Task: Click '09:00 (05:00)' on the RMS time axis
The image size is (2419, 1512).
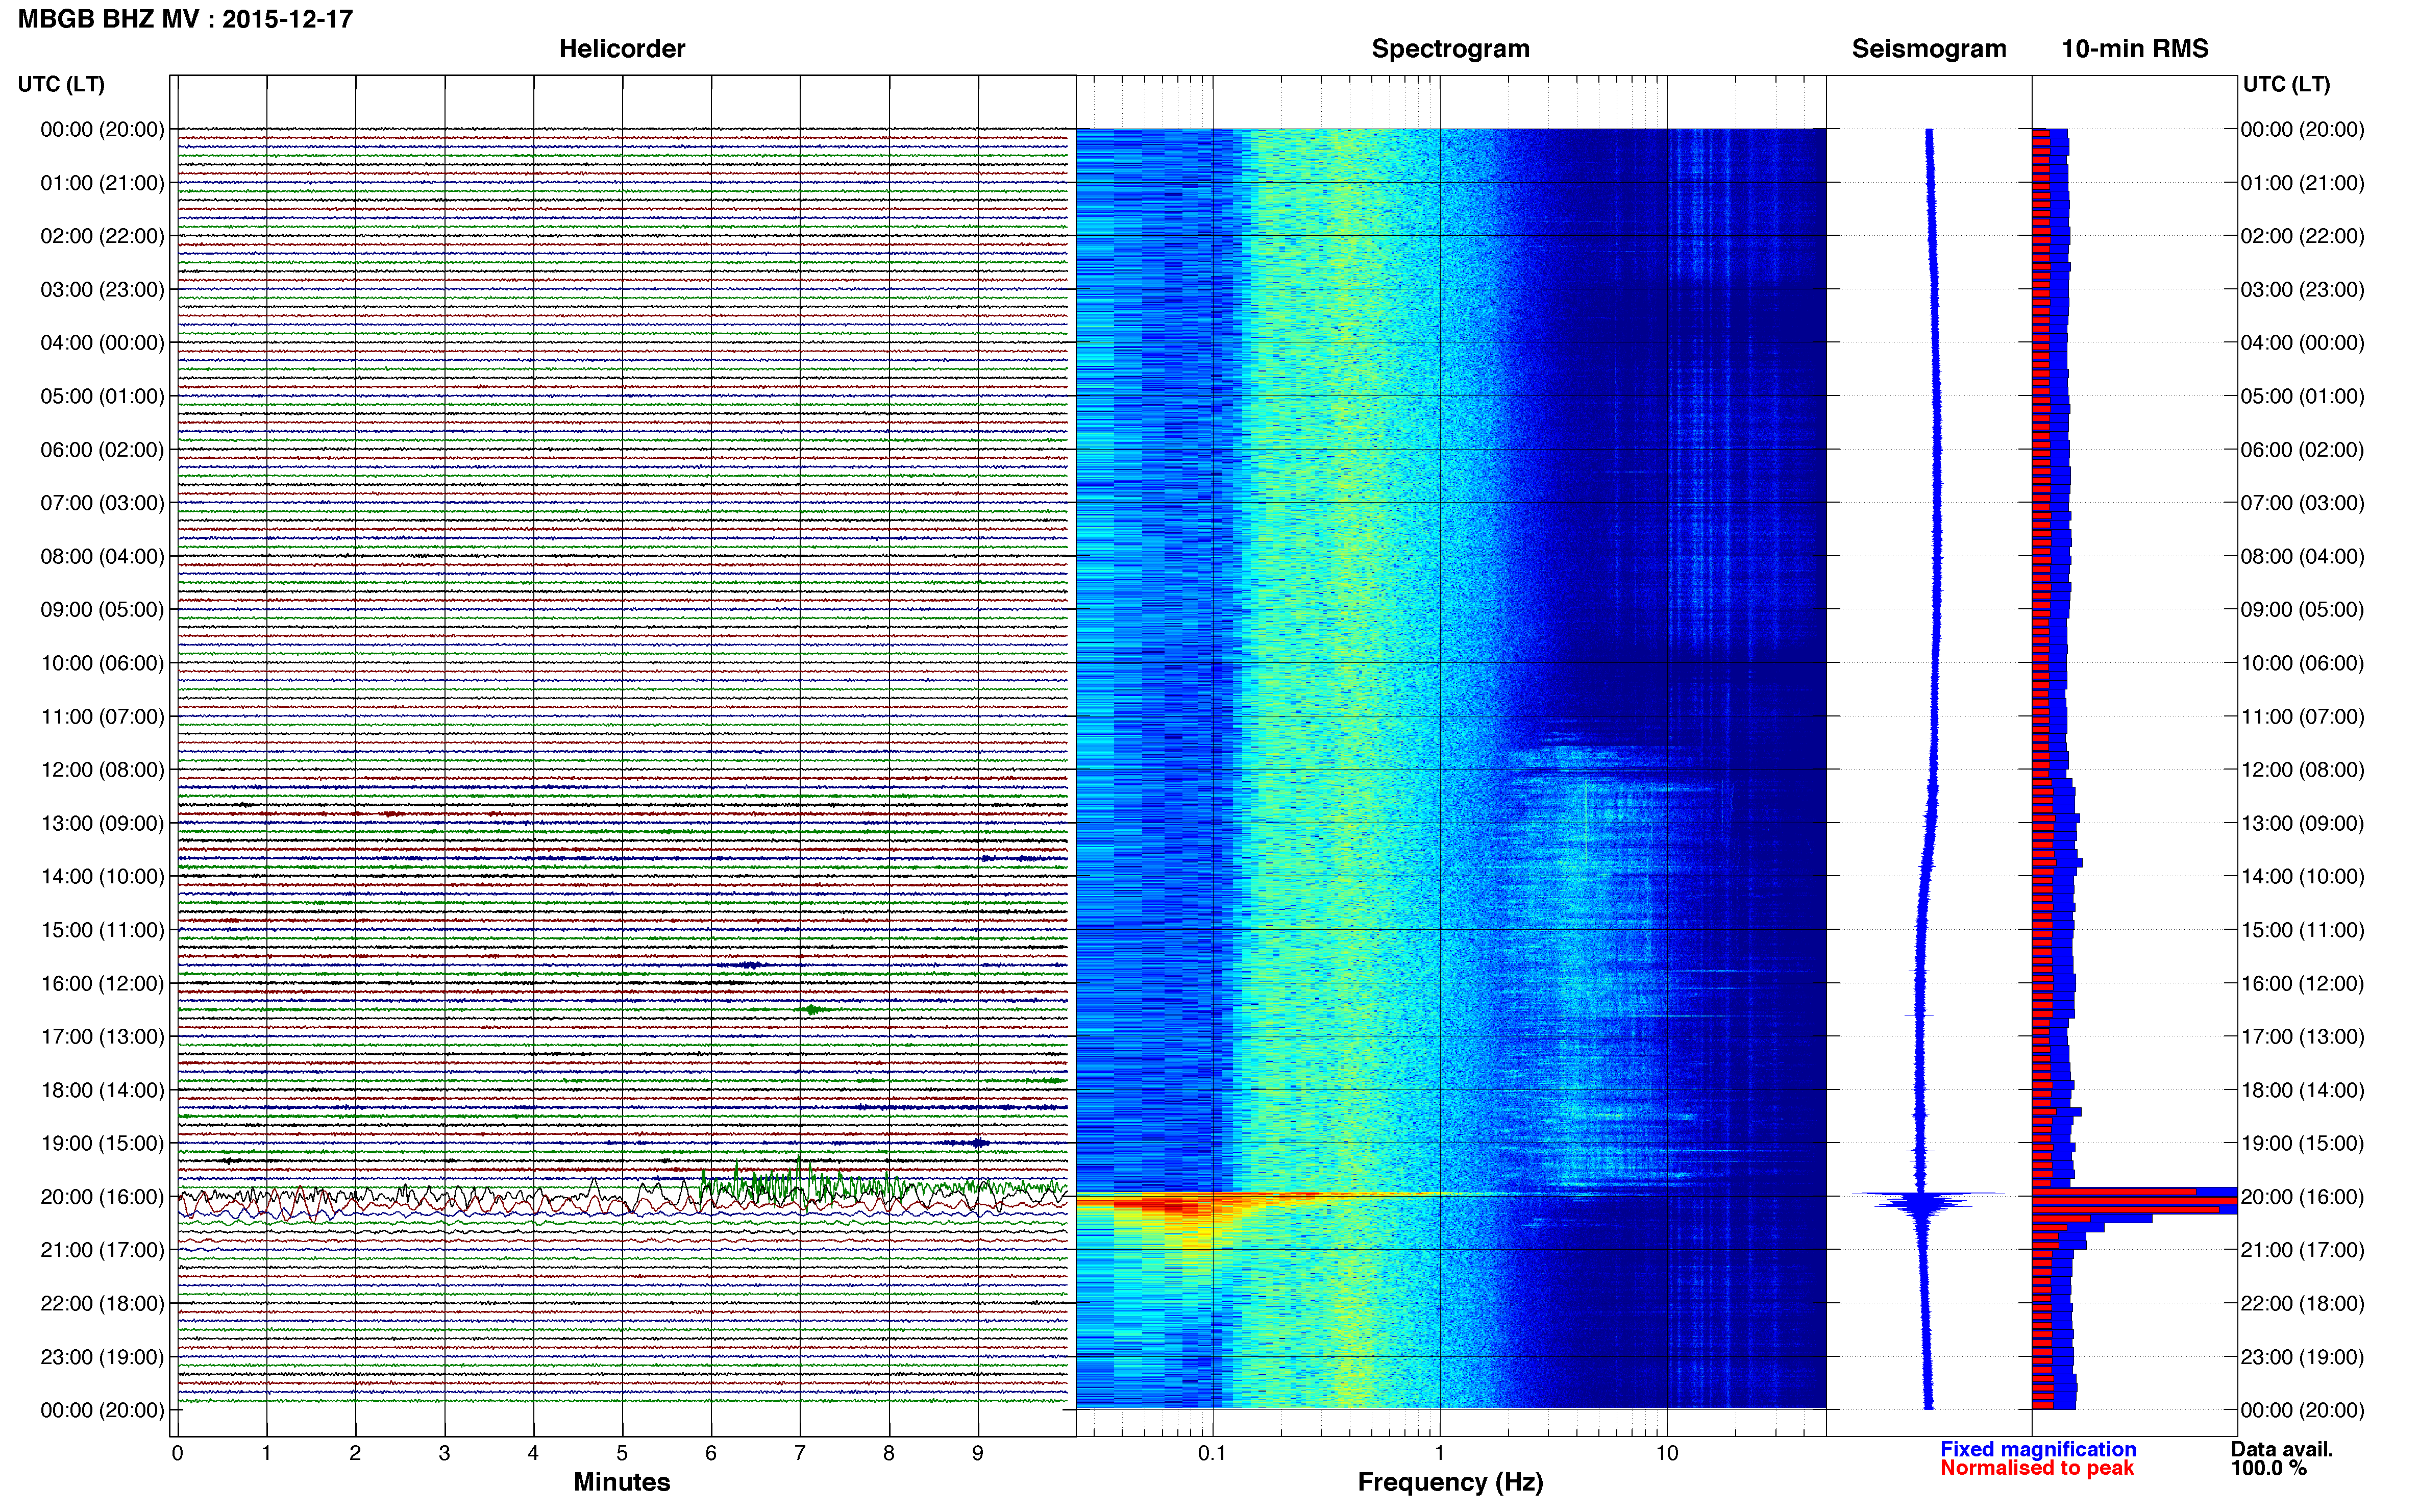Action: tap(2302, 610)
